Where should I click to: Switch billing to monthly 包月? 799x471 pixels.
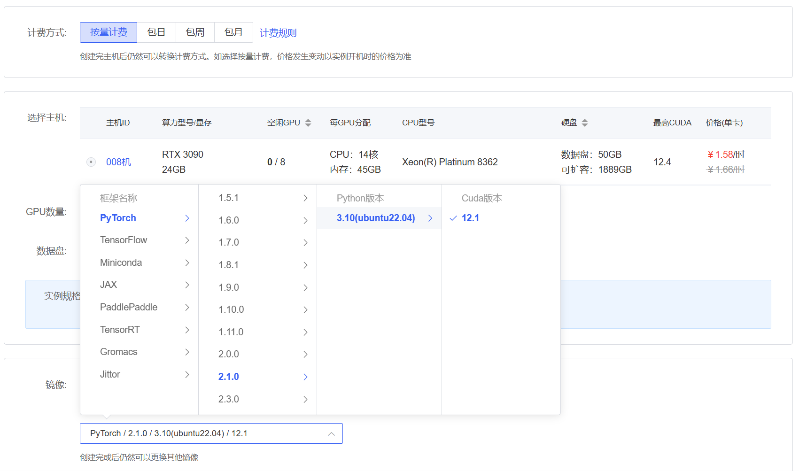tap(233, 32)
